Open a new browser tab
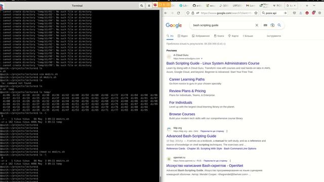The height and width of the screenshot is (182, 324). (307, 6)
